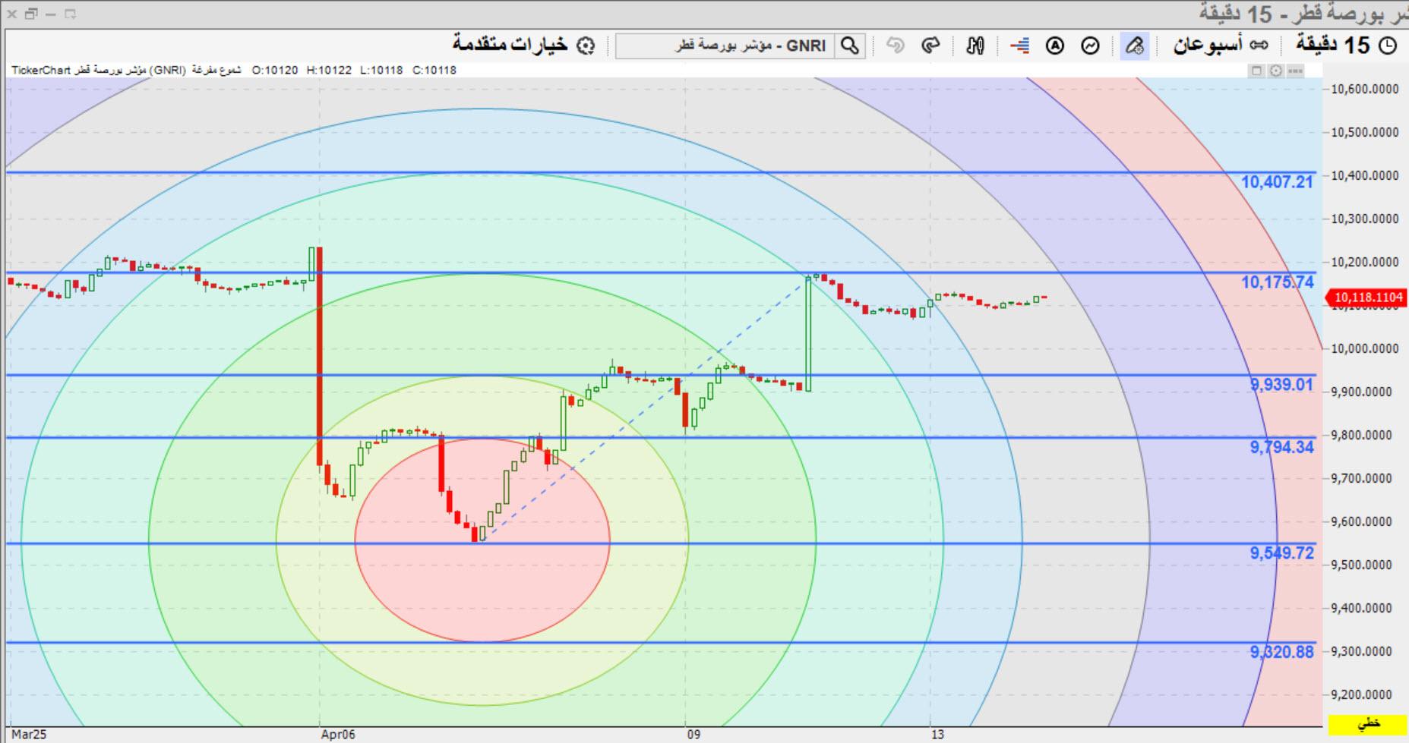Click the magnifier search icon
The image size is (1409, 743).
tap(850, 46)
